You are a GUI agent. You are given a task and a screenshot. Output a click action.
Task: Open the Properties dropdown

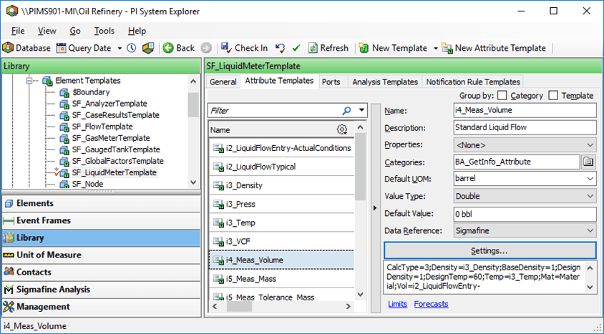(525, 145)
